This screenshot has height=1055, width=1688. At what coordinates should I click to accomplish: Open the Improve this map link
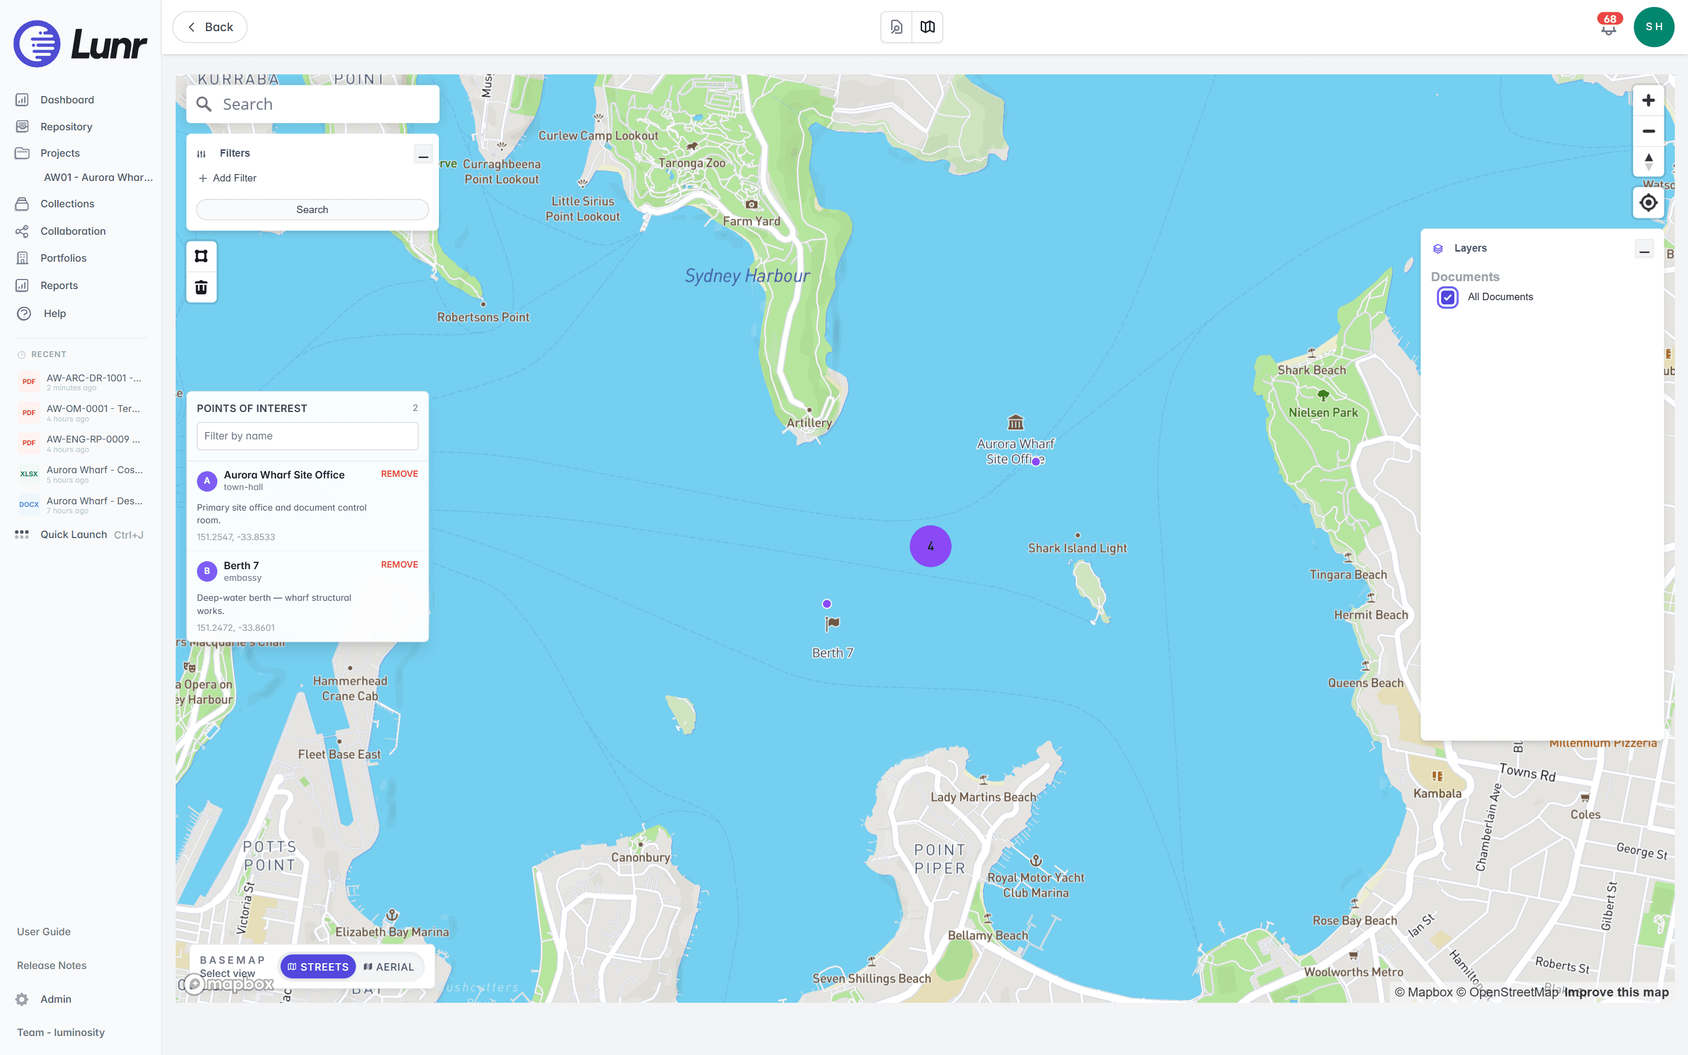coord(1616,992)
